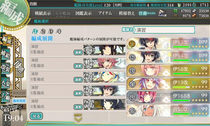The height and width of the screenshot is (126, 210).
Task: Return to 母港 home port icon
Action: point(19,67)
